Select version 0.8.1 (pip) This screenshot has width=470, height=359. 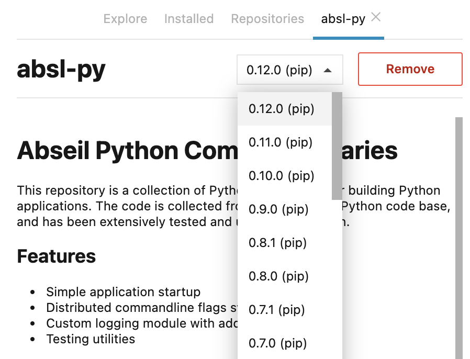pos(278,243)
